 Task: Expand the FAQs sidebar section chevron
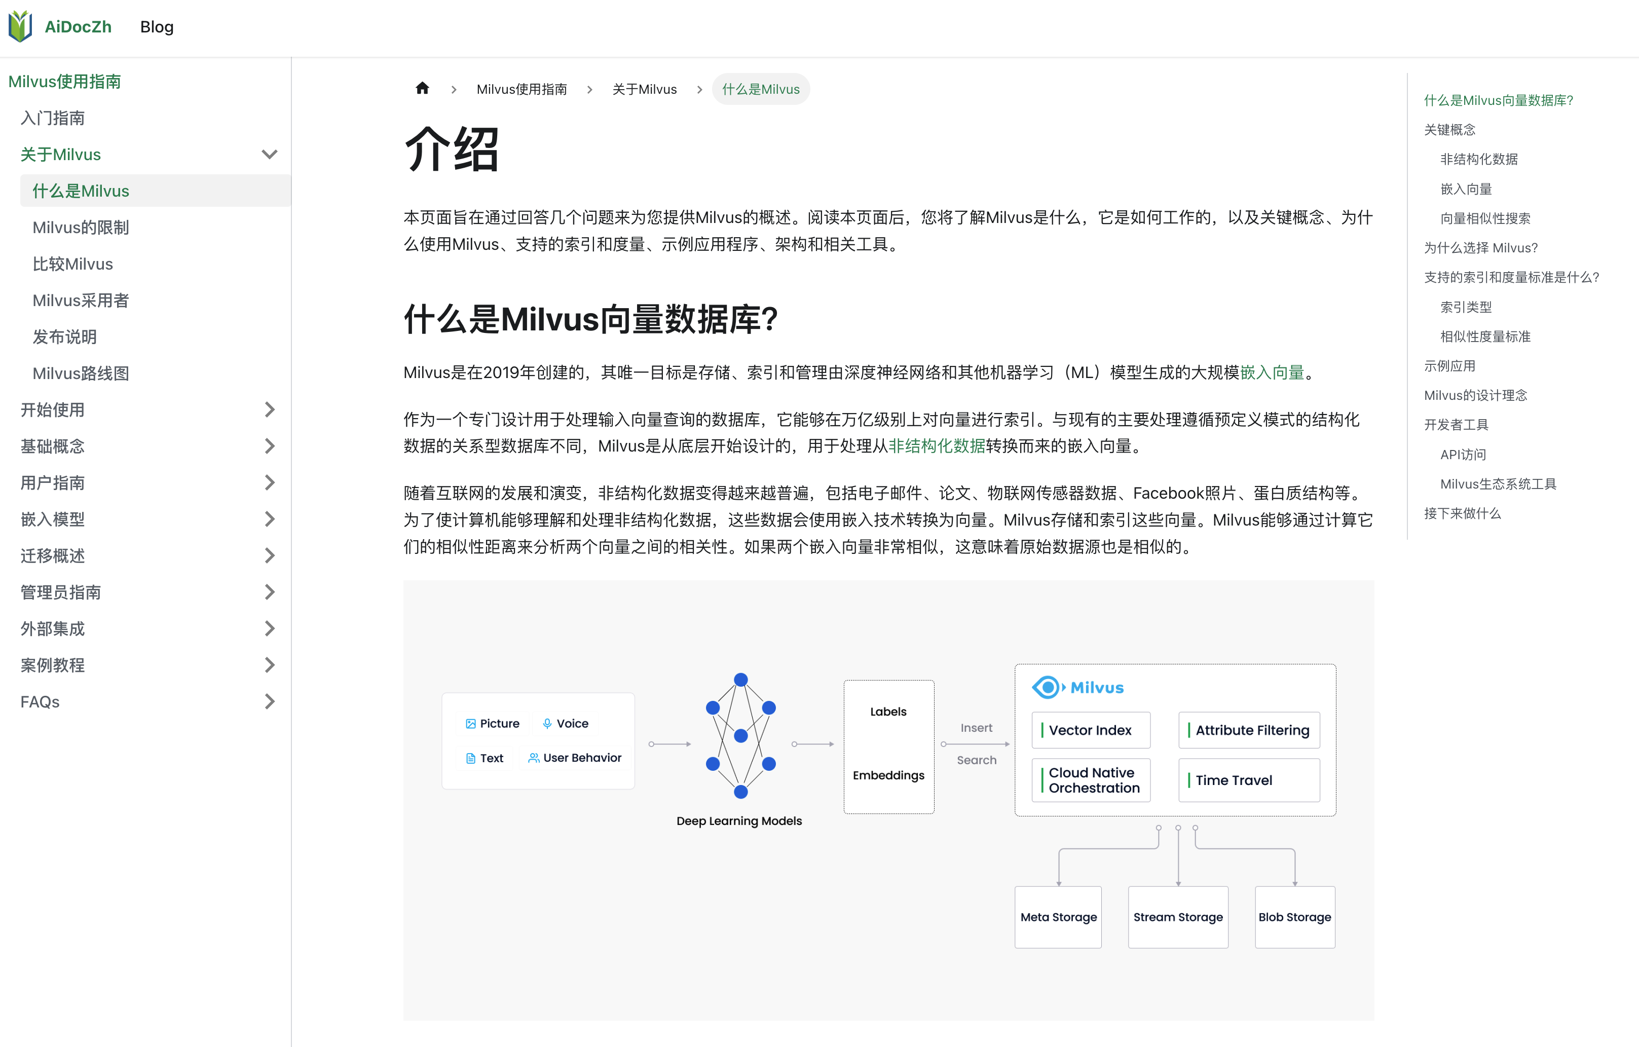[270, 702]
